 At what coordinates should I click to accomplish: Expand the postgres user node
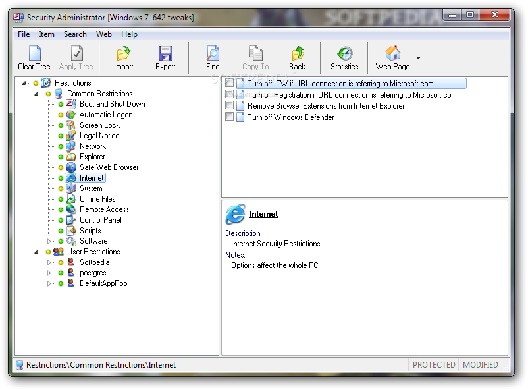49,273
